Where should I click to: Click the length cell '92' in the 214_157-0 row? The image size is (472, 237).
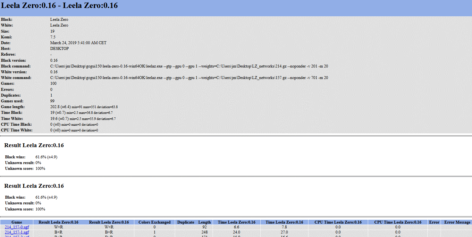click(205, 227)
